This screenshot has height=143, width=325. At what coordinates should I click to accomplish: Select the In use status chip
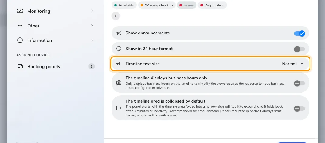point(186,5)
